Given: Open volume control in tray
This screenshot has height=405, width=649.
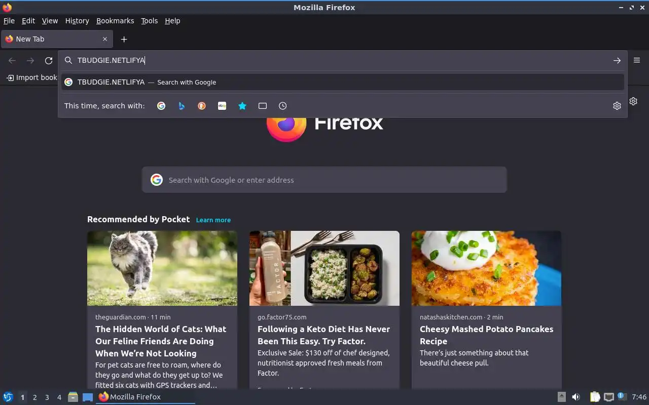Looking at the screenshot, I should pos(576,397).
